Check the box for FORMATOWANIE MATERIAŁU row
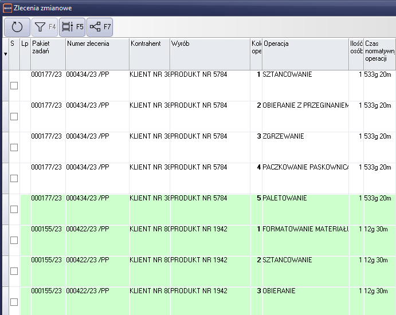Image resolution: width=396 pixels, height=315 pixels. [14, 241]
